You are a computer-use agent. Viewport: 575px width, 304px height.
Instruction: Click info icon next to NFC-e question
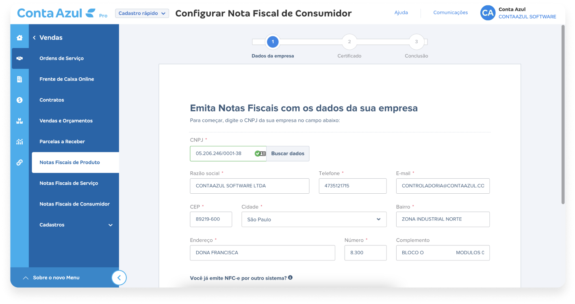click(290, 278)
